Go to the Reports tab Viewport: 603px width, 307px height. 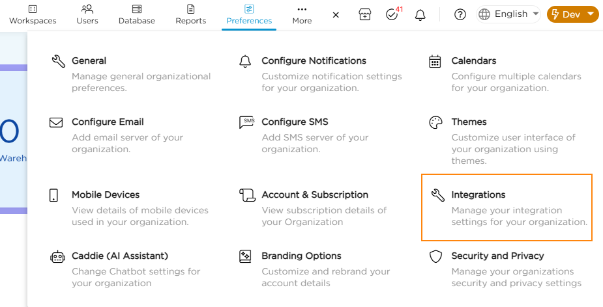(190, 14)
